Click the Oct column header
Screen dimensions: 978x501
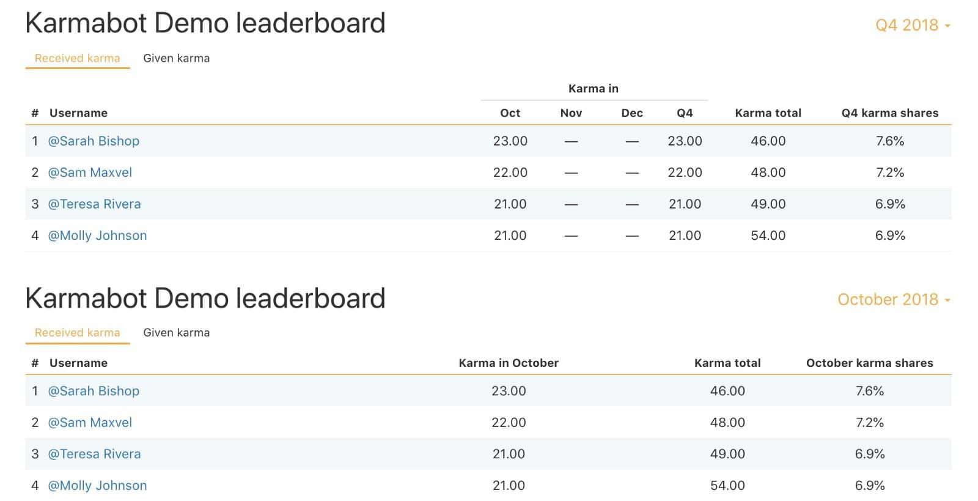(510, 113)
